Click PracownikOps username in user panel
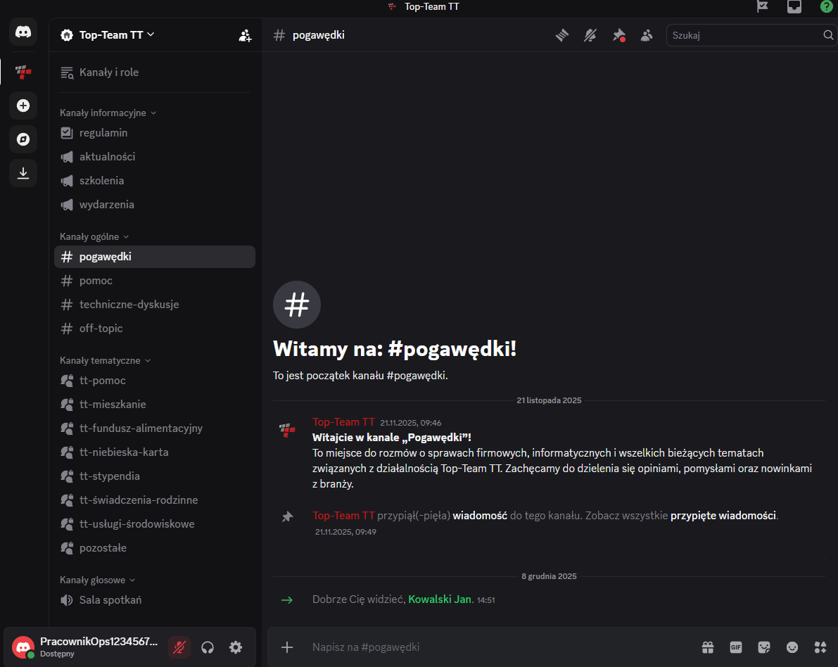838x667 pixels. pyautogui.click(x=99, y=642)
